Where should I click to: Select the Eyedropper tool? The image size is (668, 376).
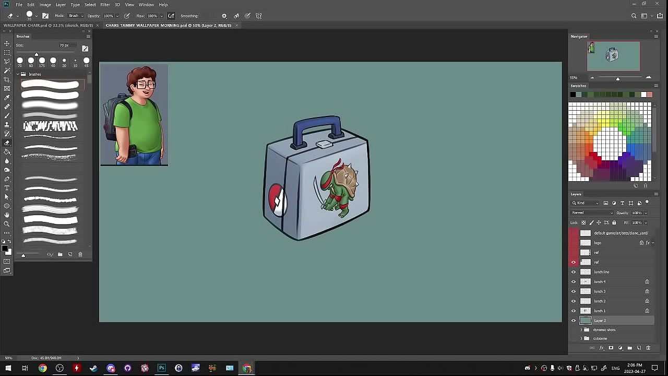tap(7, 98)
